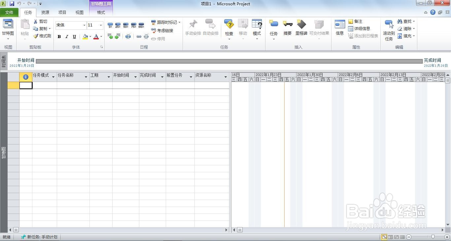
Task: Open task Information (信息) dialog
Action: [340, 27]
